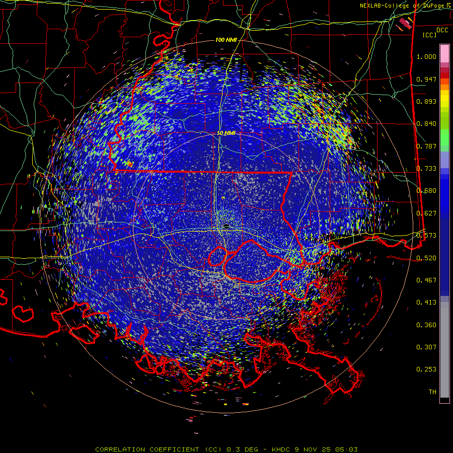
Task: Select the 0.627 scale value
Action: click(x=426, y=213)
